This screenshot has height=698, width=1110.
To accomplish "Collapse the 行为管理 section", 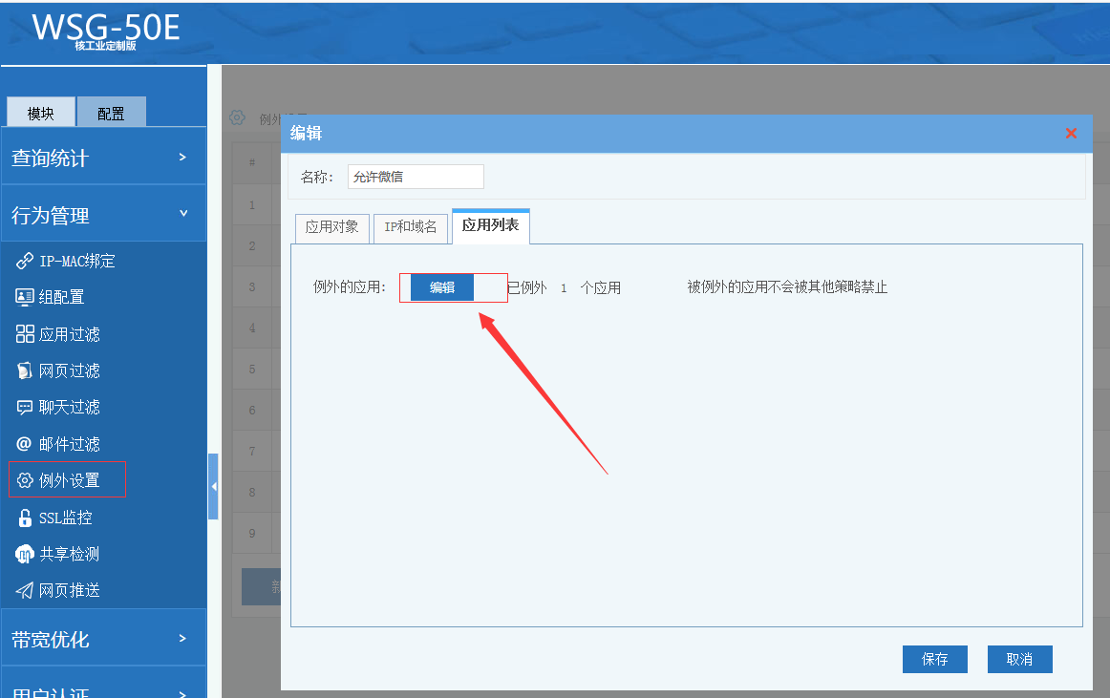I will pos(103,215).
